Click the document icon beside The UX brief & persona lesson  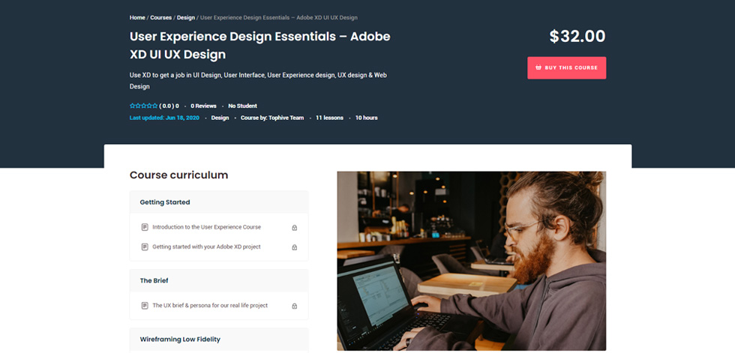tap(145, 306)
